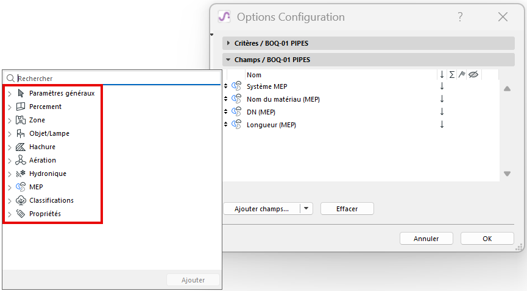Click the greyed Ajouter button
This screenshot has height=291, width=527.
point(193,280)
